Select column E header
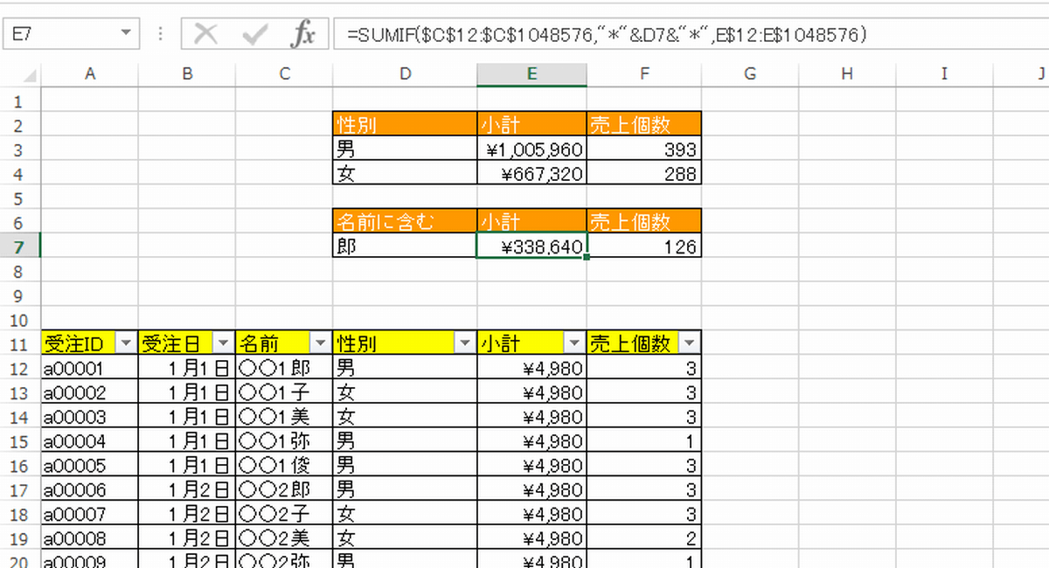The height and width of the screenshot is (568, 1049). pyautogui.click(x=531, y=75)
